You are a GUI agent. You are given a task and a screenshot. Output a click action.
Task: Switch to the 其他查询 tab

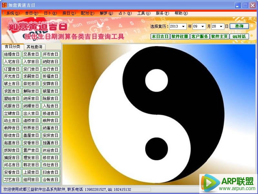click(35, 47)
